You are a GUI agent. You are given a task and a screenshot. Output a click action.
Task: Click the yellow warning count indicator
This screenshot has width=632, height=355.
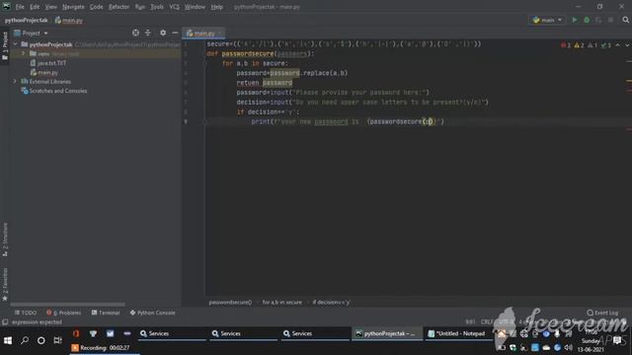[x=580, y=45]
